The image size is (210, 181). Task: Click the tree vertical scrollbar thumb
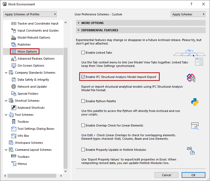65,108
